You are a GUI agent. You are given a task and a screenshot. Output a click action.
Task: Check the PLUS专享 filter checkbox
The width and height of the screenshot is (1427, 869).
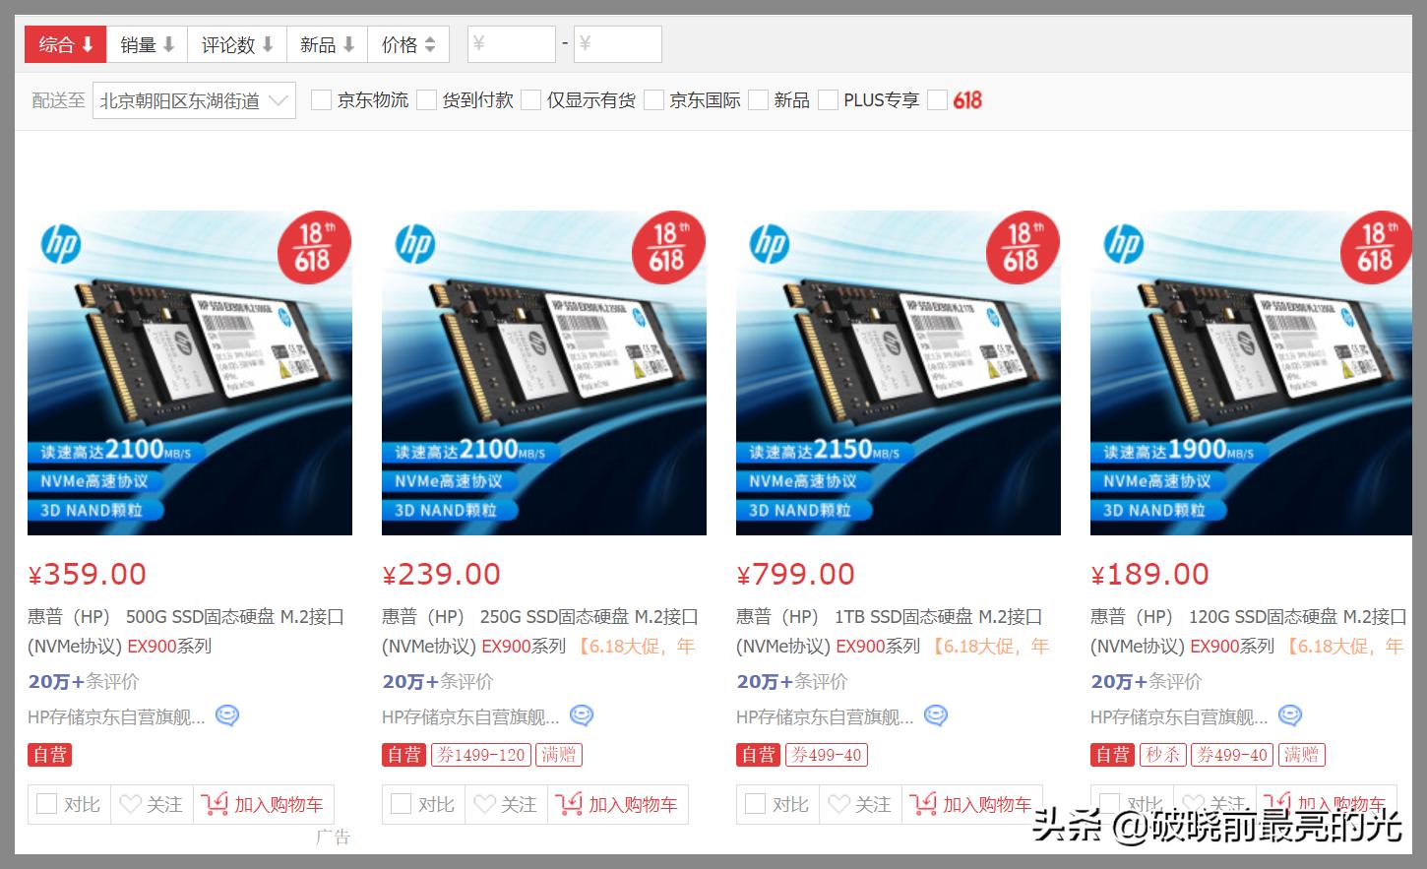pos(828,100)
